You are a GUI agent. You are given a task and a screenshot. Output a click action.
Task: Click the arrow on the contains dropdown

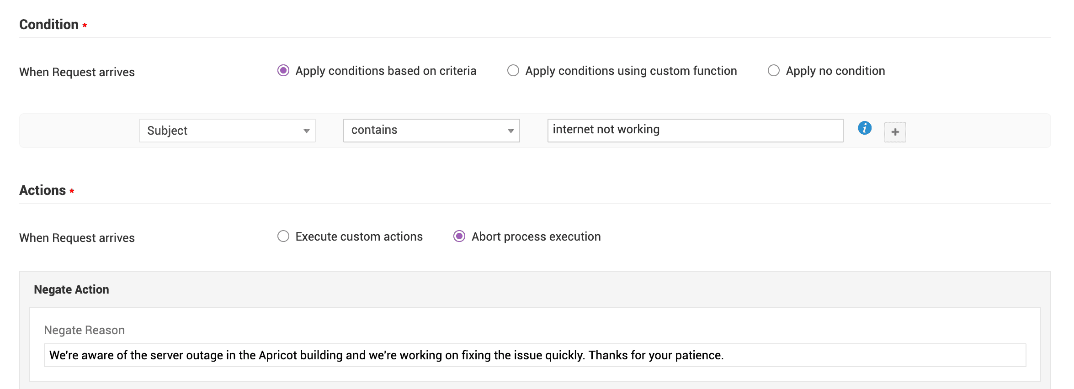(x=510, y=131)
